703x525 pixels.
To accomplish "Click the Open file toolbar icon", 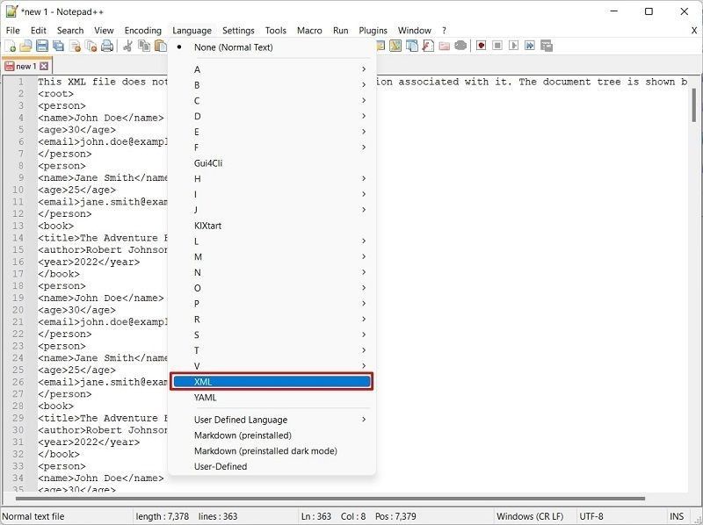I will 26,46.
